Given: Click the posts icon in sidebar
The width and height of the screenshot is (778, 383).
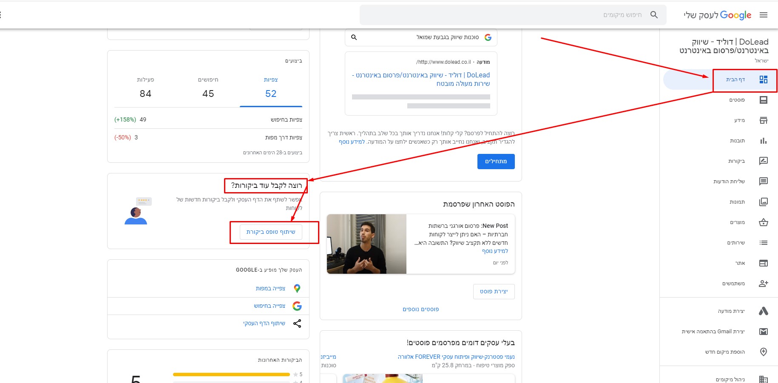Looking at the screenshot, I should (764, 100).
